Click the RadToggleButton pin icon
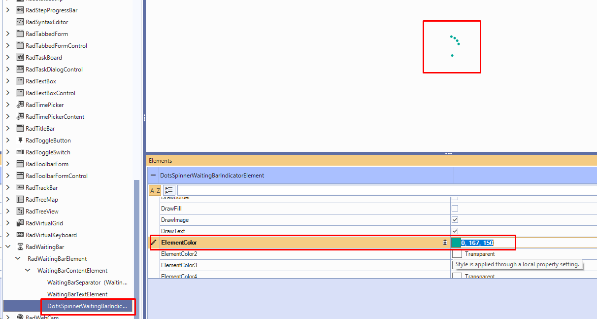The height and width of the screenshot is (319, 597). [20, 141]
